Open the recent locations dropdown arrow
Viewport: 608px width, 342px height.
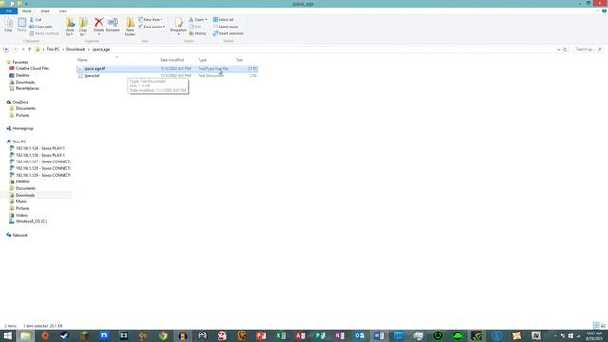tap(23, 49)
